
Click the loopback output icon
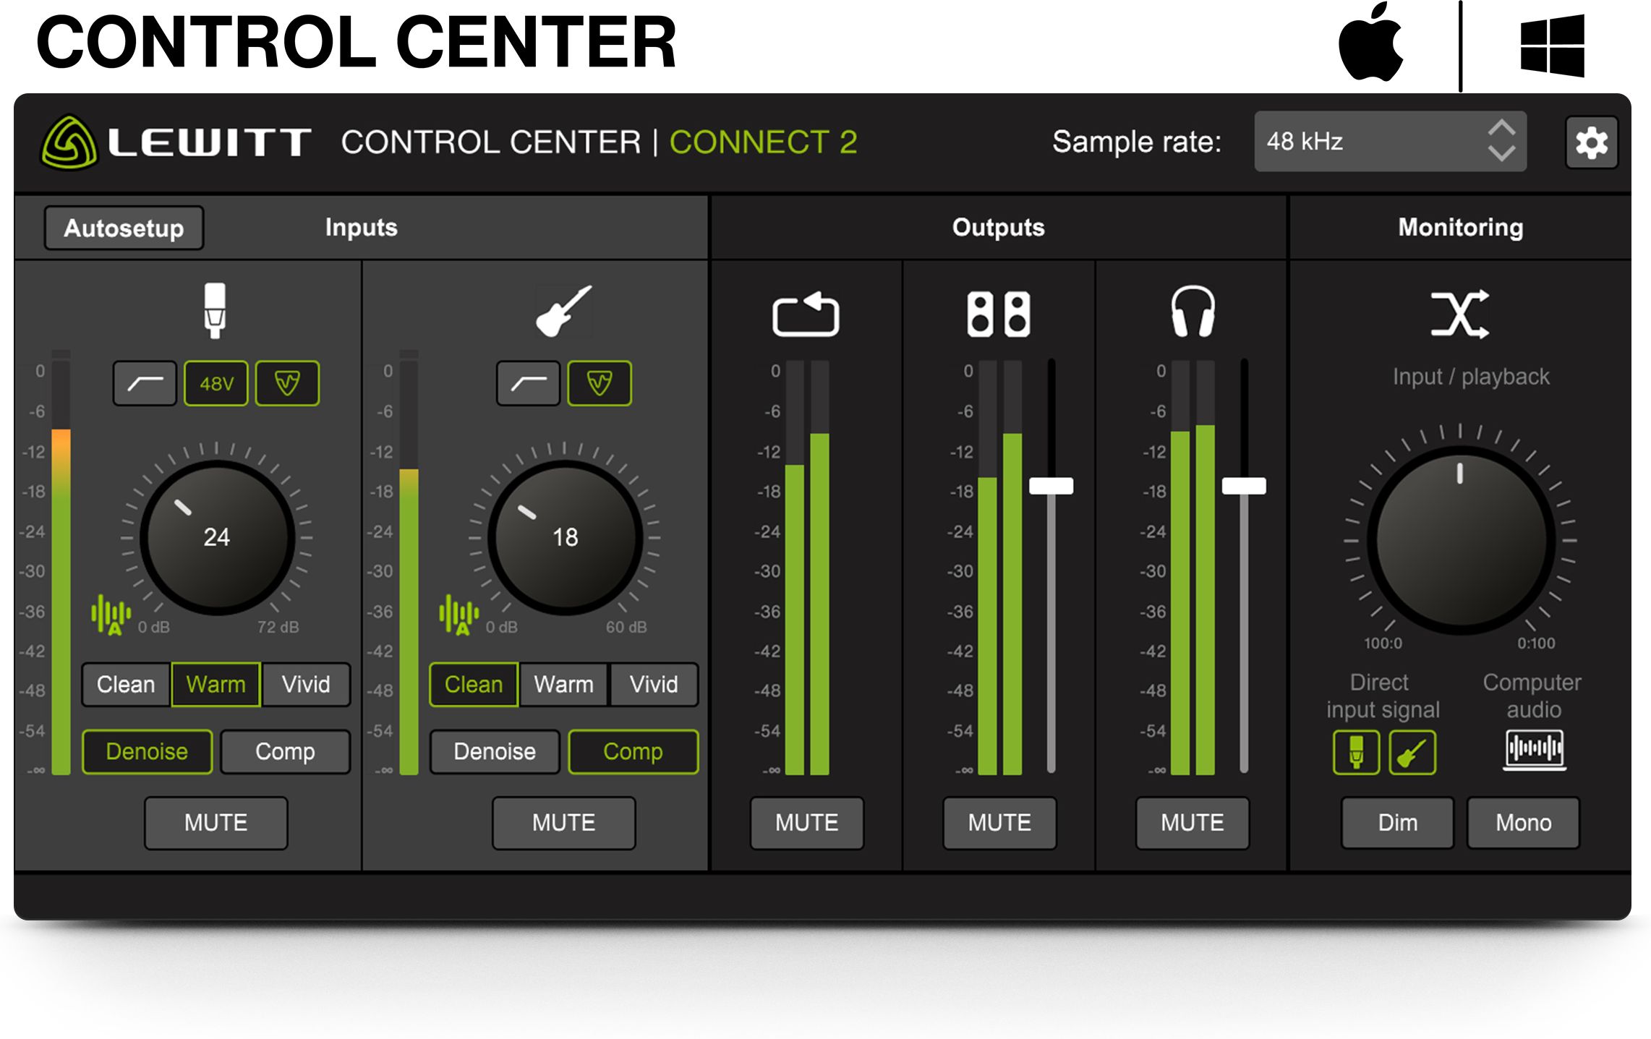coord(805,314)
